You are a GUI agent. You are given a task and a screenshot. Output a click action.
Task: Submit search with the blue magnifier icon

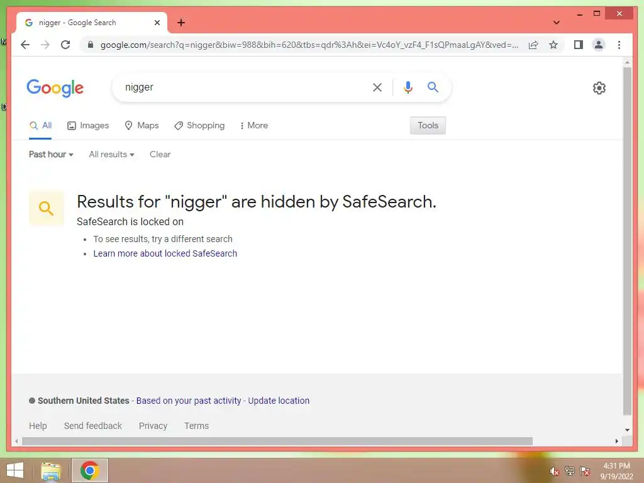433,87
